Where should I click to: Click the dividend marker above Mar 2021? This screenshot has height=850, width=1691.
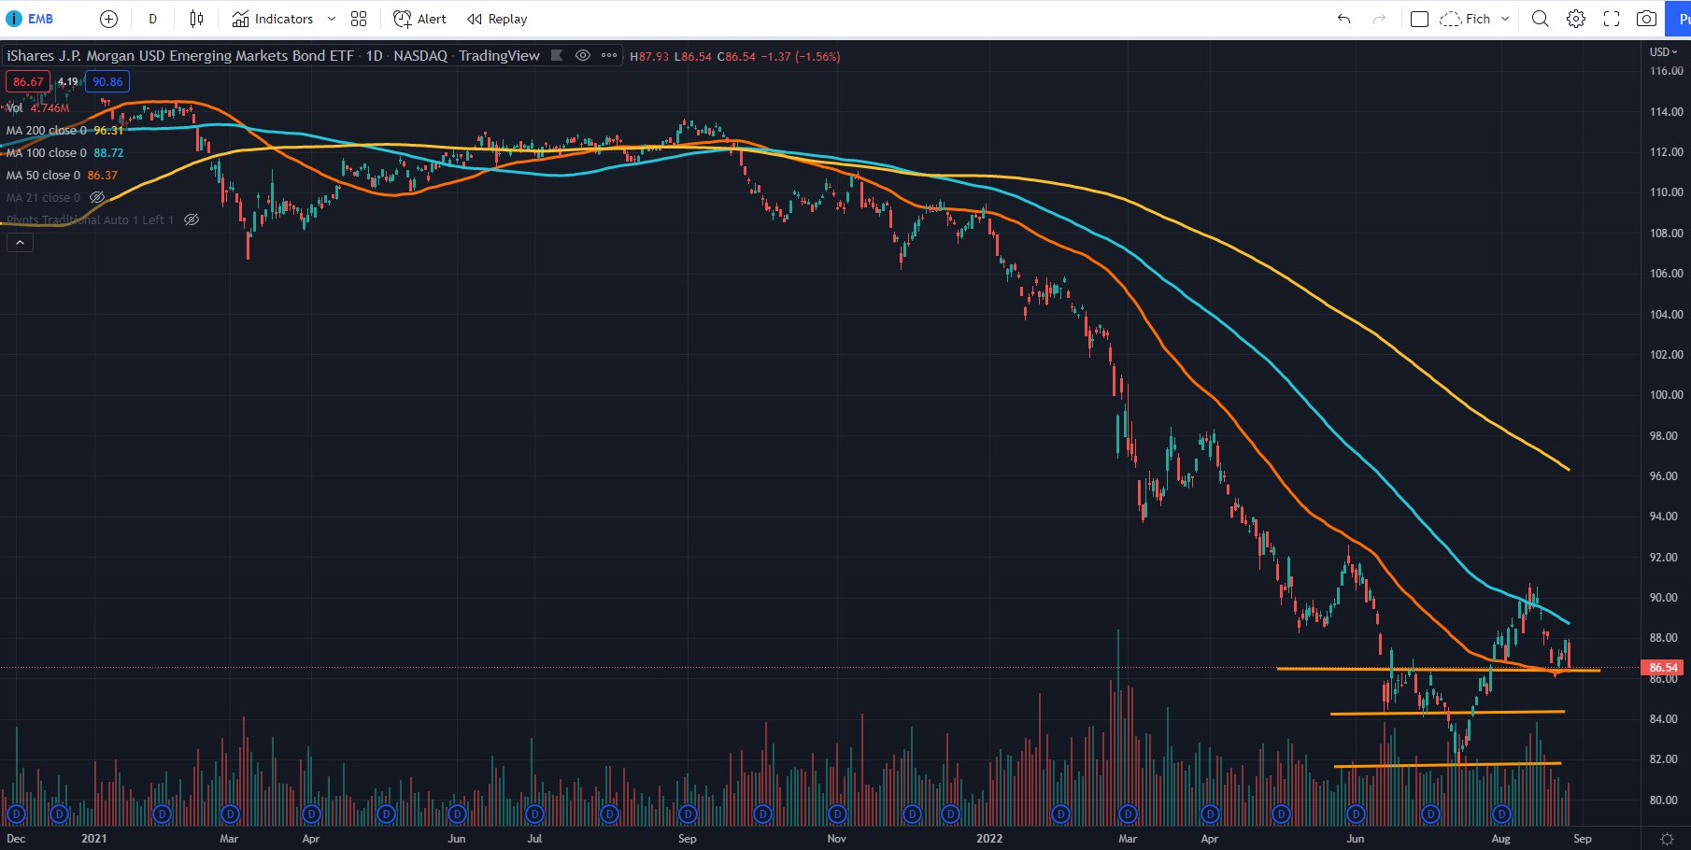pos(229,815)
